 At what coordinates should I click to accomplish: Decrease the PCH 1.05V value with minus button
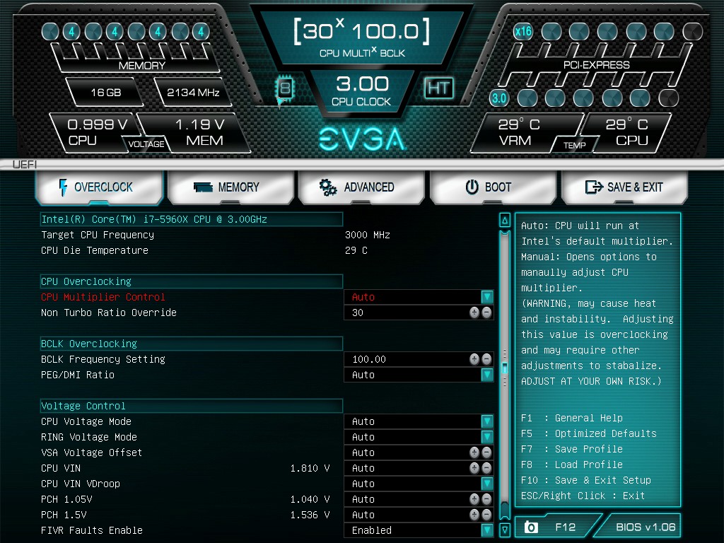(x=486, y=499)
